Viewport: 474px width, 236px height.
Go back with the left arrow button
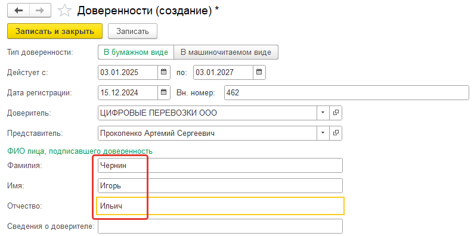[x=18, y=11]
